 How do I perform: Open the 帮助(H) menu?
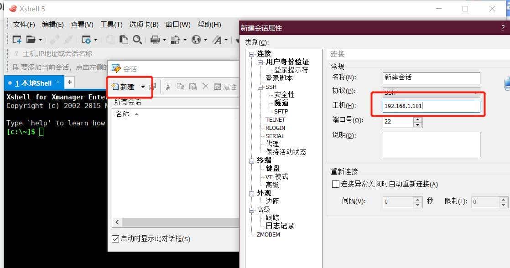click(209, 25)
